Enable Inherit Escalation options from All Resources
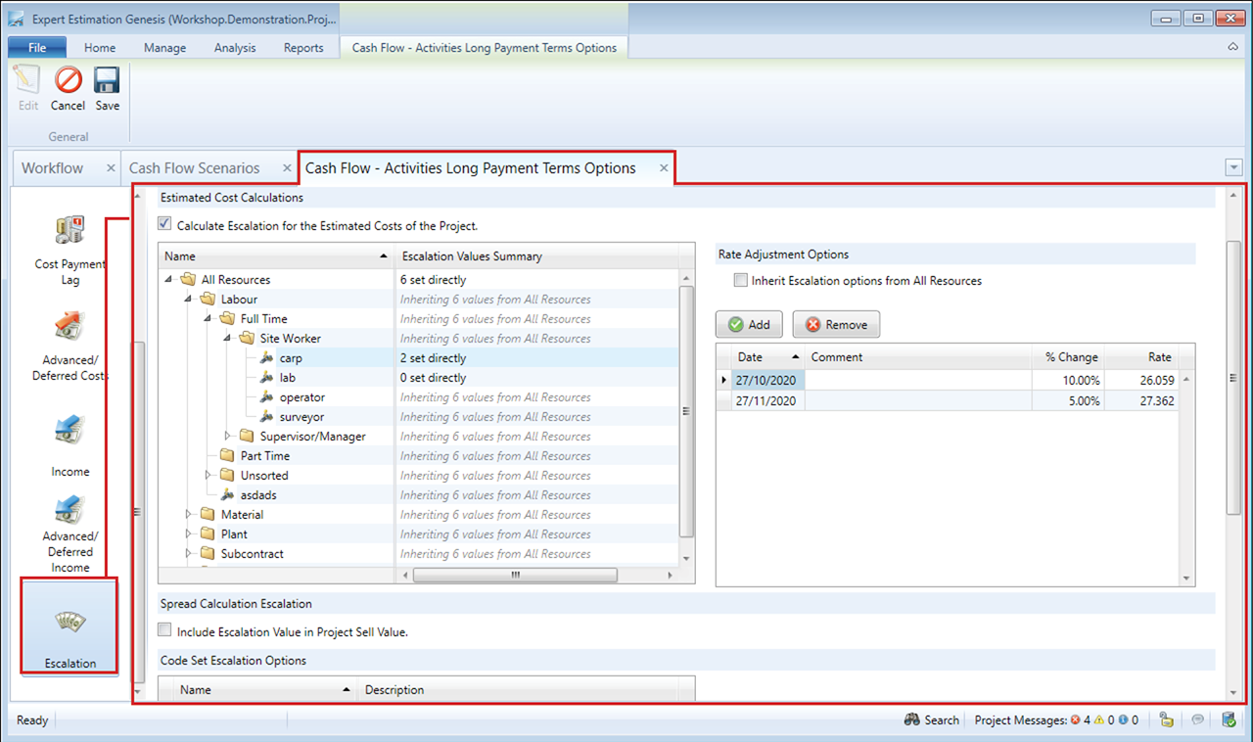 (x=741, y=280)
